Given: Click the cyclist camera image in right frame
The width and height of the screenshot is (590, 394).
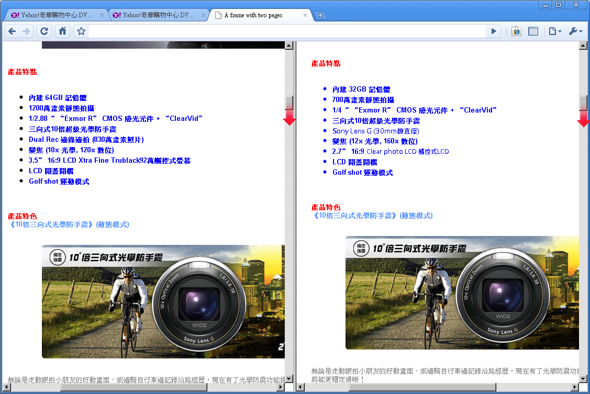Looking at the screenshot, I should click(x=462, y=292).
